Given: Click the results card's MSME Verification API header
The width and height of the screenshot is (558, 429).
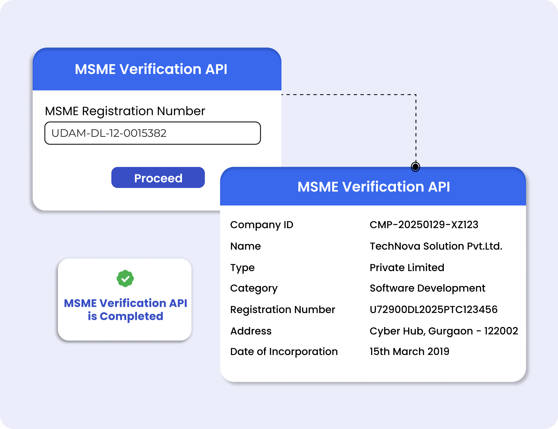Looking at the screenshot, I should pos(374,187).
